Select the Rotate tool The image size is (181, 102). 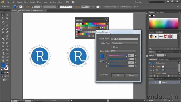[x=3, y=36]
